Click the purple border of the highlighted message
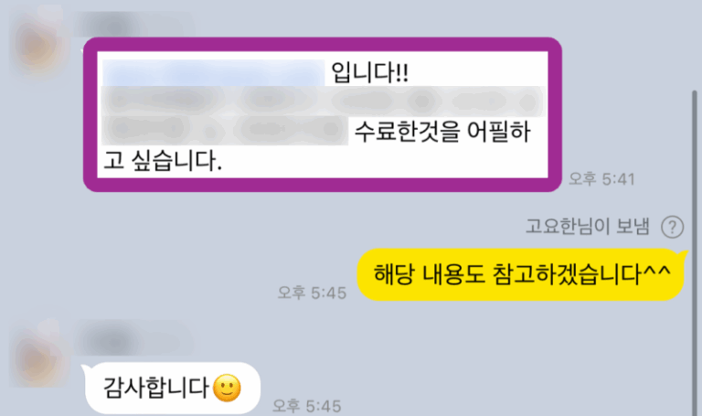The height and width of the screenshot is (416, 702). coord(323,44)
